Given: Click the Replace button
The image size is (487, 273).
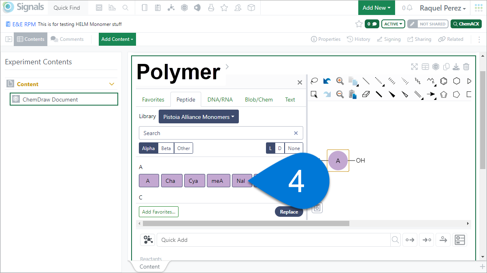Looking at the screenshot, I should [x=289, y=212].
